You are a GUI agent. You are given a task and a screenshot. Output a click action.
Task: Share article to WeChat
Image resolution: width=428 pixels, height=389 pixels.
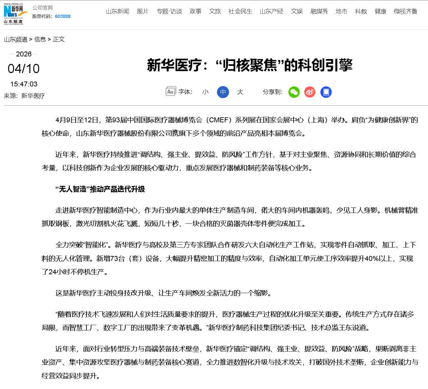click(x=294, y=92)
